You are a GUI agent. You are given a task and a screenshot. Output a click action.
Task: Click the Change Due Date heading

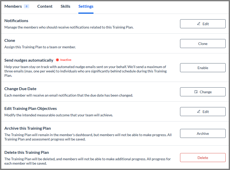pos(20,89)
